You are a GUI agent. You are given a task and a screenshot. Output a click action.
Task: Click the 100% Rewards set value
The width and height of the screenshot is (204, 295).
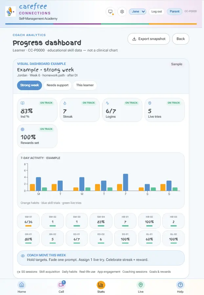(x=28, y=137)
